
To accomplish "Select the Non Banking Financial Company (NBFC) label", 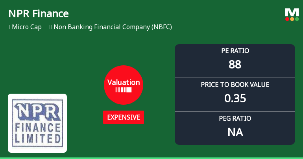I will click(x=113, y=27).
